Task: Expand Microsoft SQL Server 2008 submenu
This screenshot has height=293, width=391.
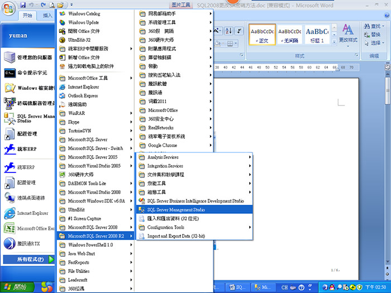Action: click(x=96, y=227)
